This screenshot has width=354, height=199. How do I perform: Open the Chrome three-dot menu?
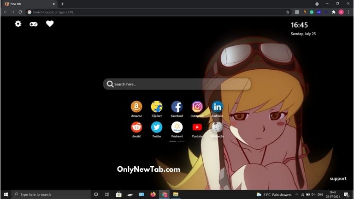(348, 12)
